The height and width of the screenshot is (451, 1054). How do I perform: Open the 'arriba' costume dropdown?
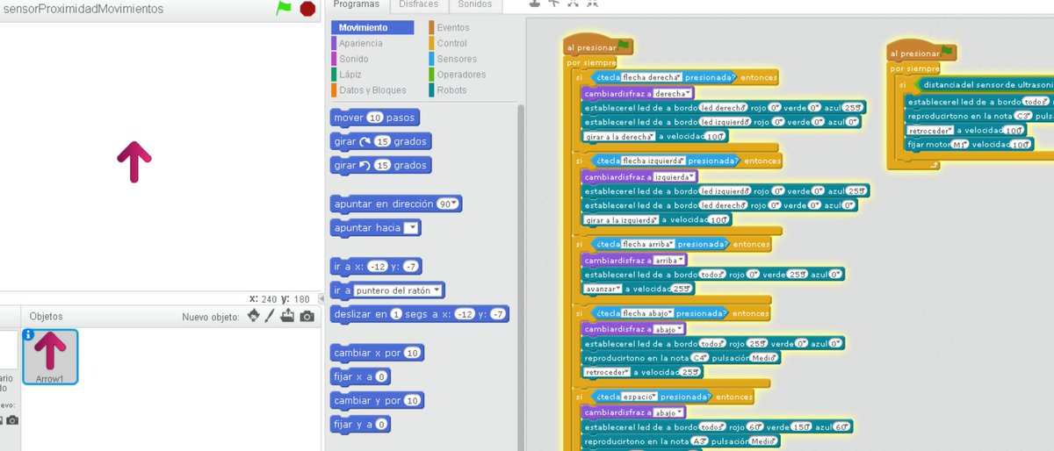pyautogui.click(x=671, y=260)
